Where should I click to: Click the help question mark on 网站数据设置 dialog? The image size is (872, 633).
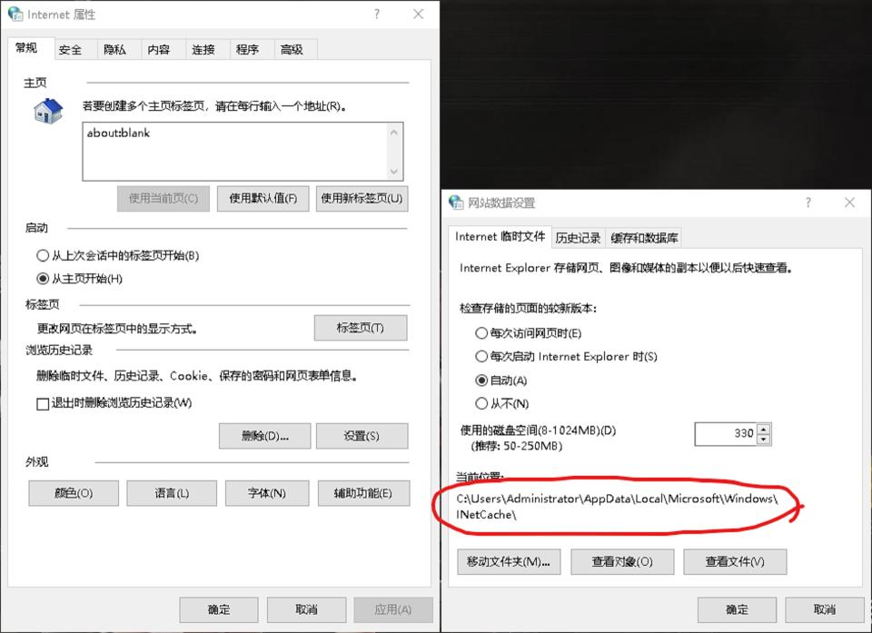coord(808,203)
